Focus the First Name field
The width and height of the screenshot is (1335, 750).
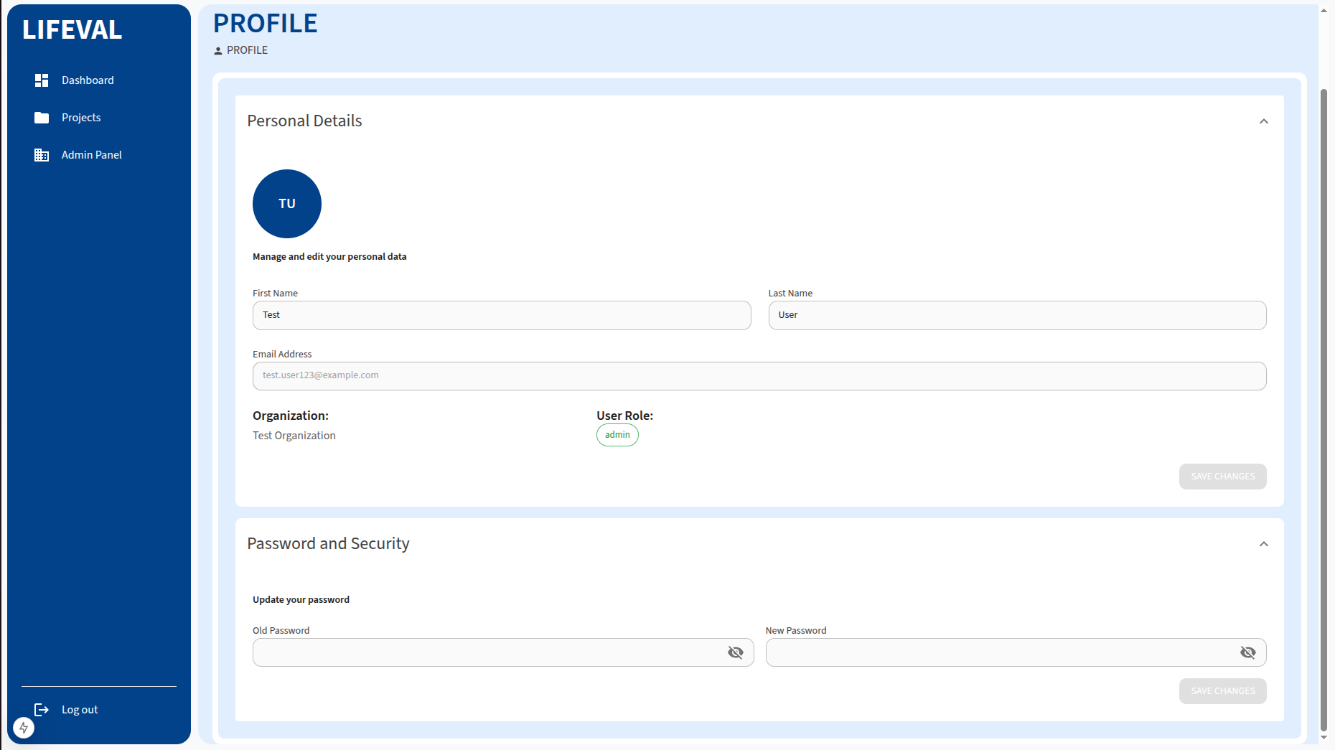[x=502, y=316]
